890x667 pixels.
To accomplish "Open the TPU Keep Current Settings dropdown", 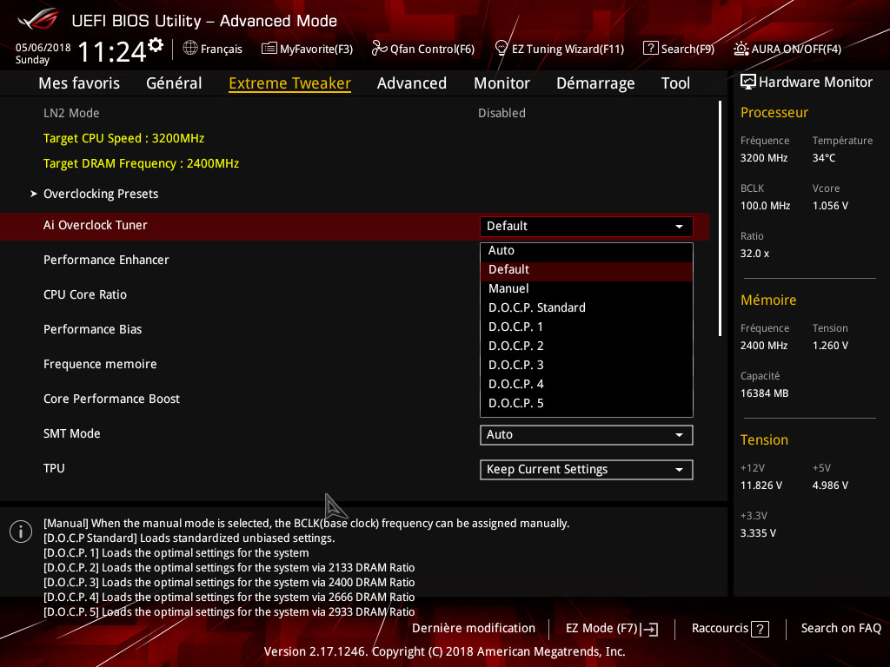I will coord(587,469).
